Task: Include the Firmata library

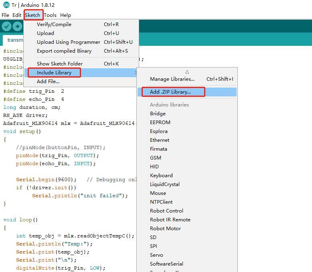Action: 187,149
